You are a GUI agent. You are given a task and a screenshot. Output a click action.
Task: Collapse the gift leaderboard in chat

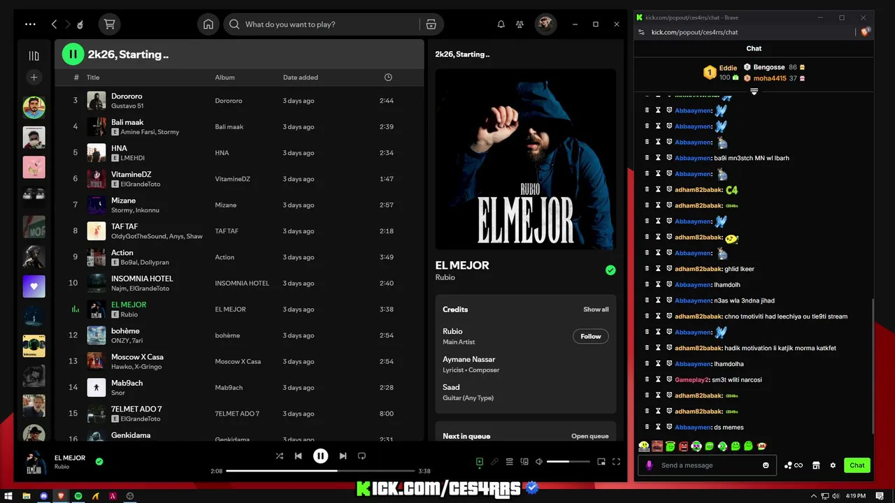point(754,92)
